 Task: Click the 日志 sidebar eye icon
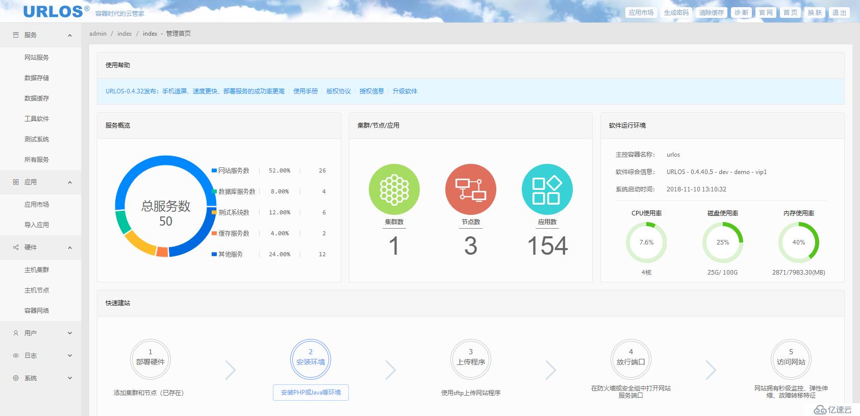click(16, 356)
